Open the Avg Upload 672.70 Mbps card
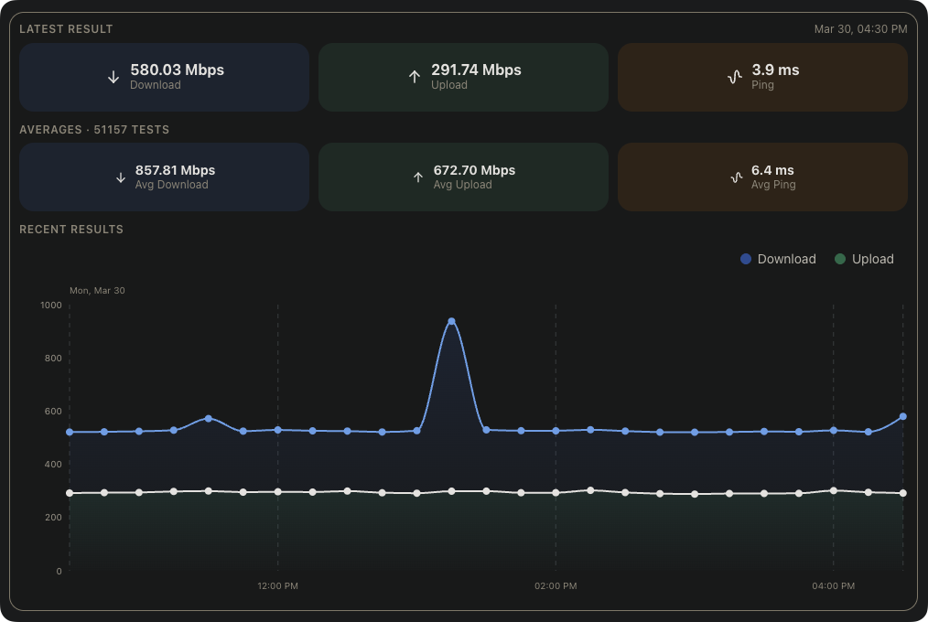 [x=463, y=177]
